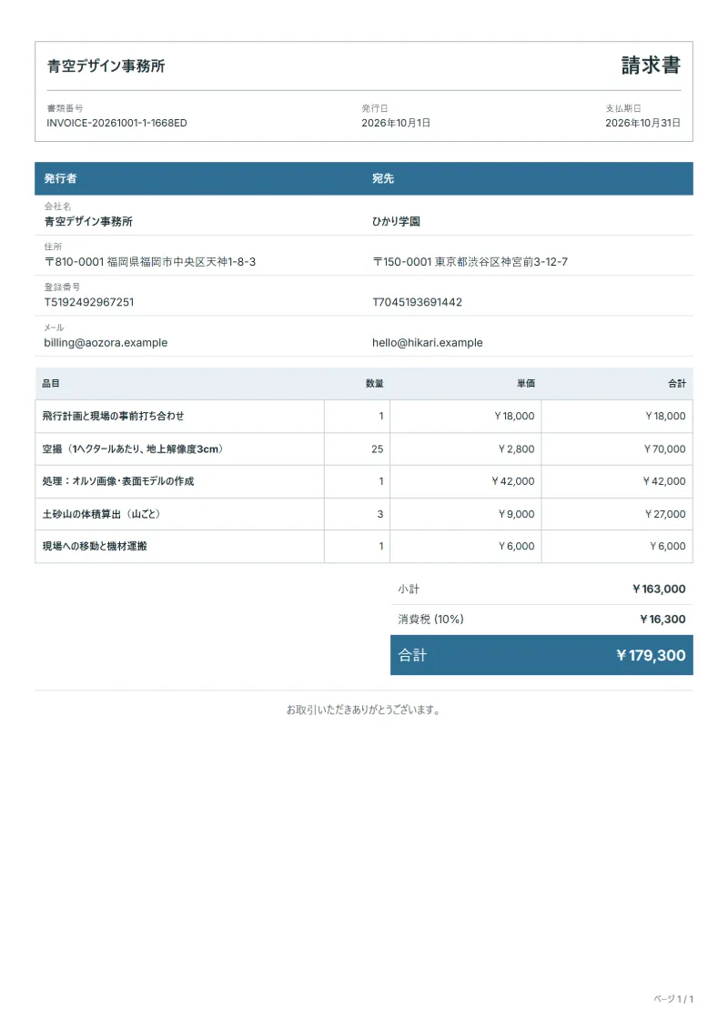Select document number INVOICE-20261001-1-1668ED
Screen dimensions: 728x1029
[116, 123]
